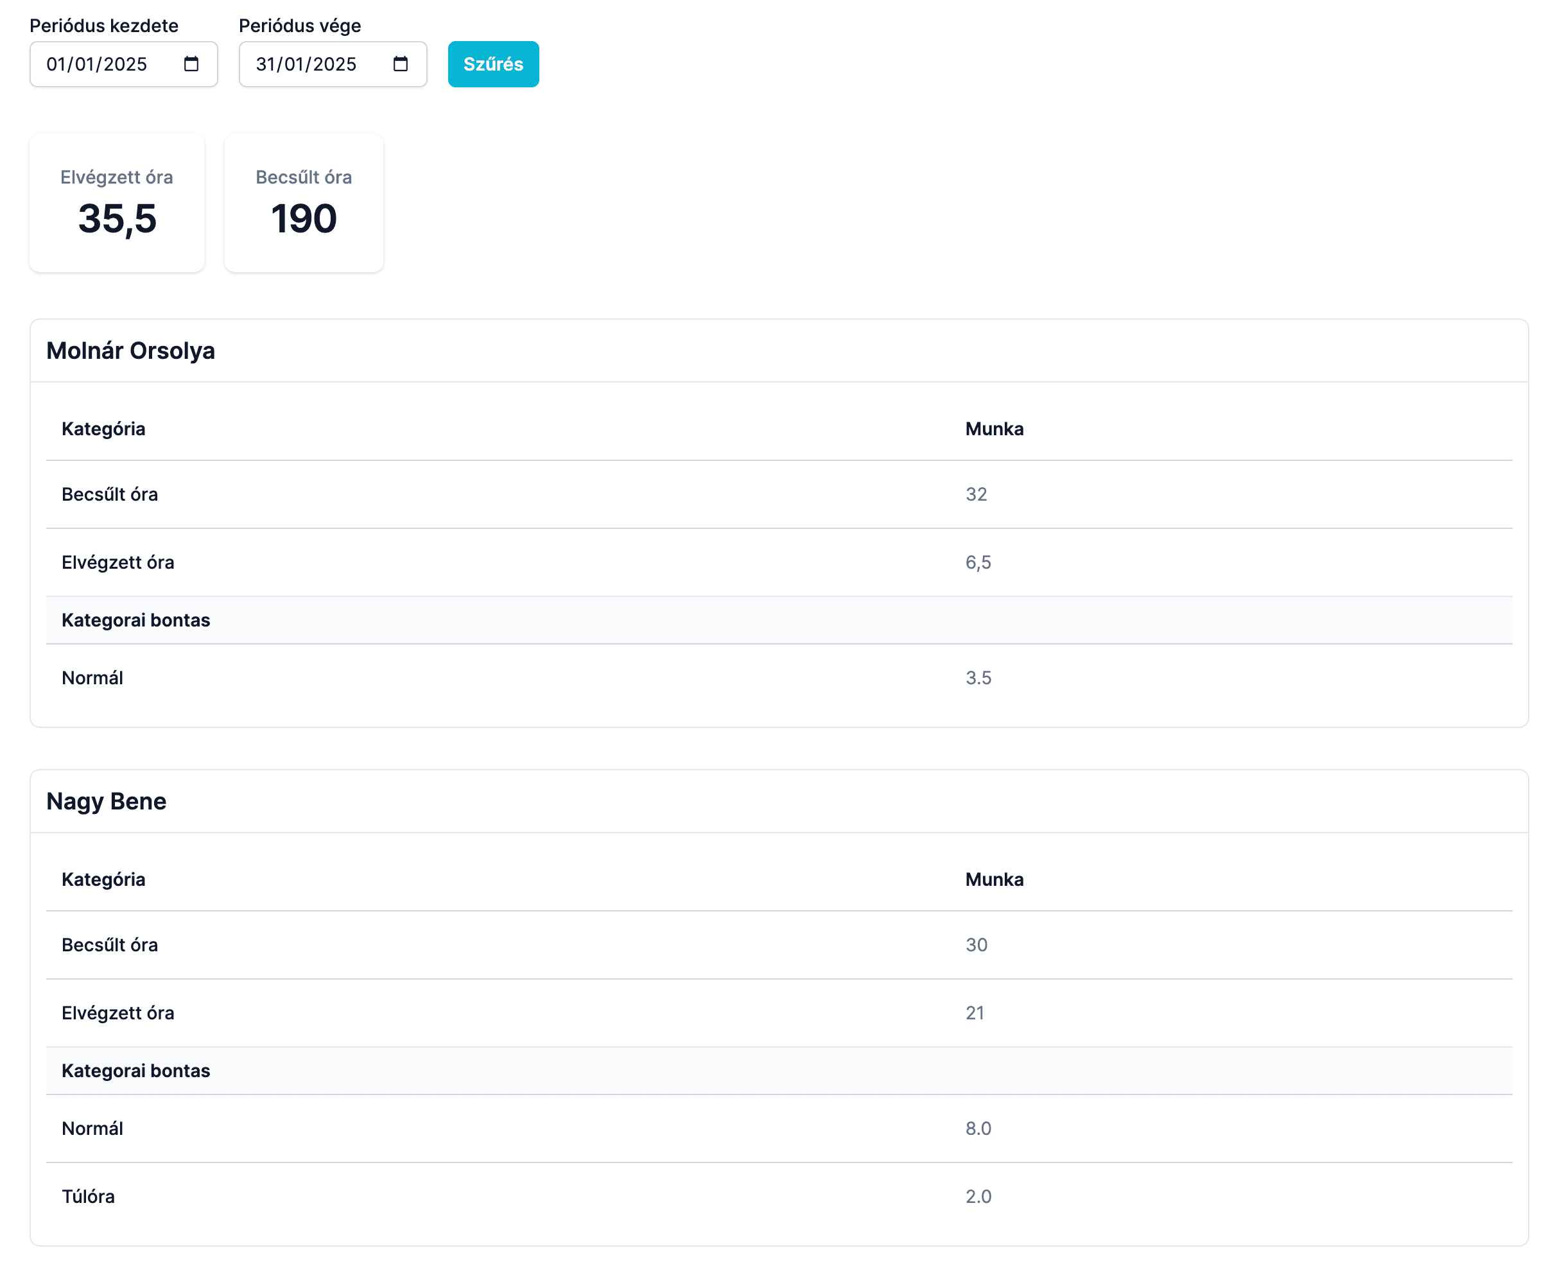Select Becsült óra value 30
Image resolution: width=1555 pixels, height=1262 pixels.
point(977,945)
